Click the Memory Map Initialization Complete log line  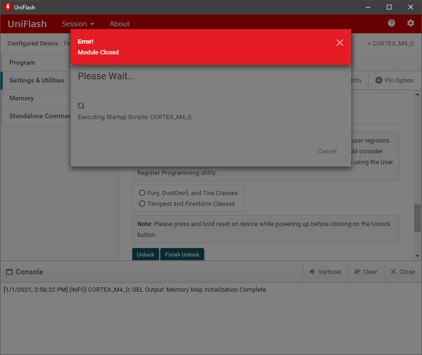[x=135, y=290]
